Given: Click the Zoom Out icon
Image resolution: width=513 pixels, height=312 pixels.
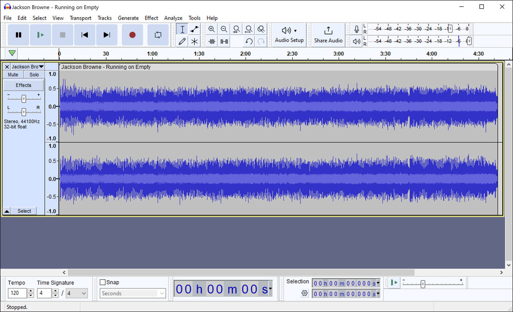Looking at the screenshot, I should 224,29.
